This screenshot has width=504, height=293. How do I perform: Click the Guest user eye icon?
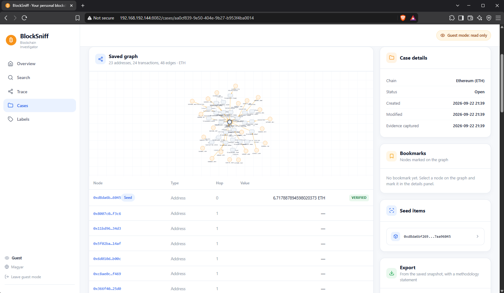pyautogui.click(x=7, y=258)
